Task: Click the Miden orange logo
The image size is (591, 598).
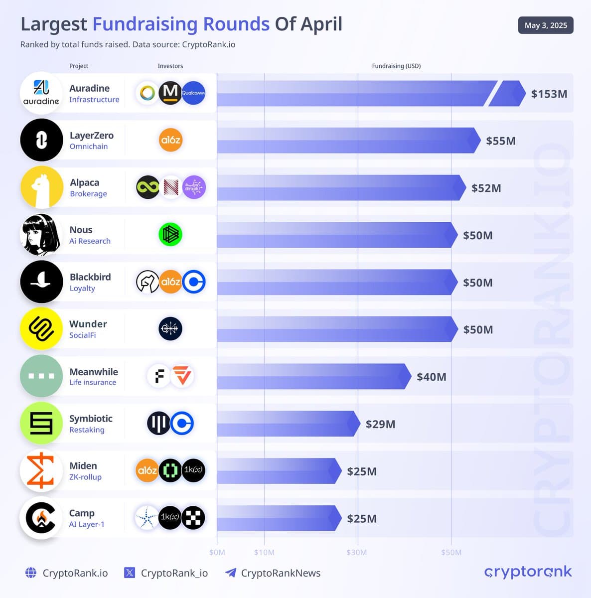Action: [x=41, y=470]
